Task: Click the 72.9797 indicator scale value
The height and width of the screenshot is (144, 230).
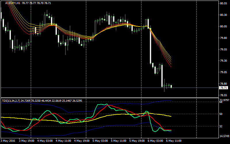Action: (x=224, y=100)
